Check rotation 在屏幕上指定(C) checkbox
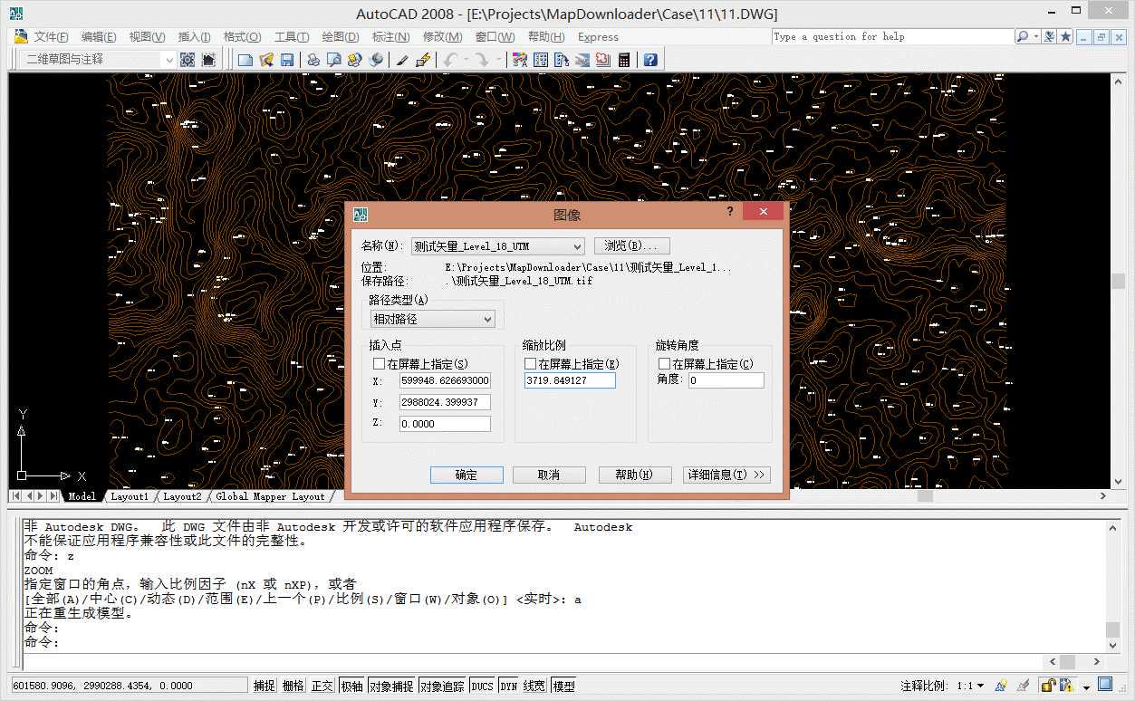 [x=664, y=364]
